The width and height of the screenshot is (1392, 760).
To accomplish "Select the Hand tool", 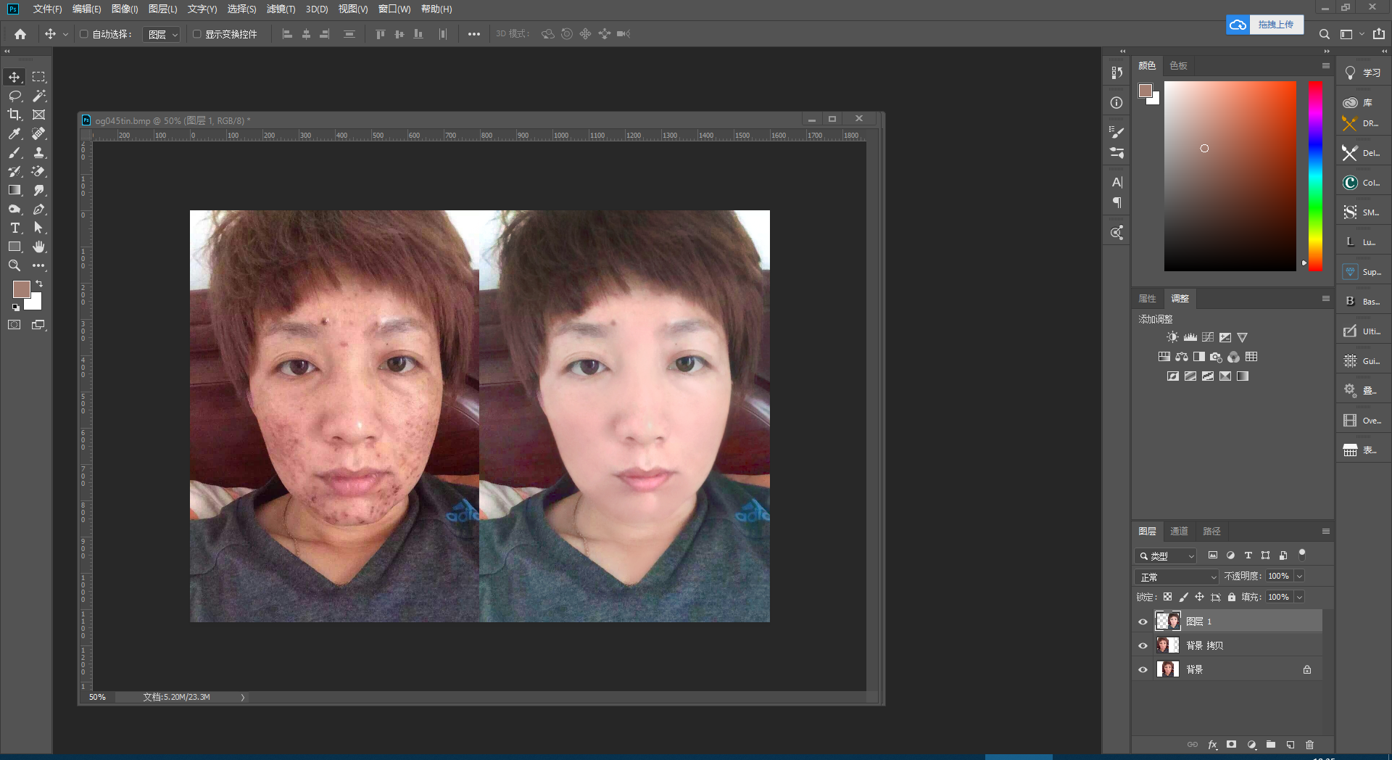I will coord(39,247).
